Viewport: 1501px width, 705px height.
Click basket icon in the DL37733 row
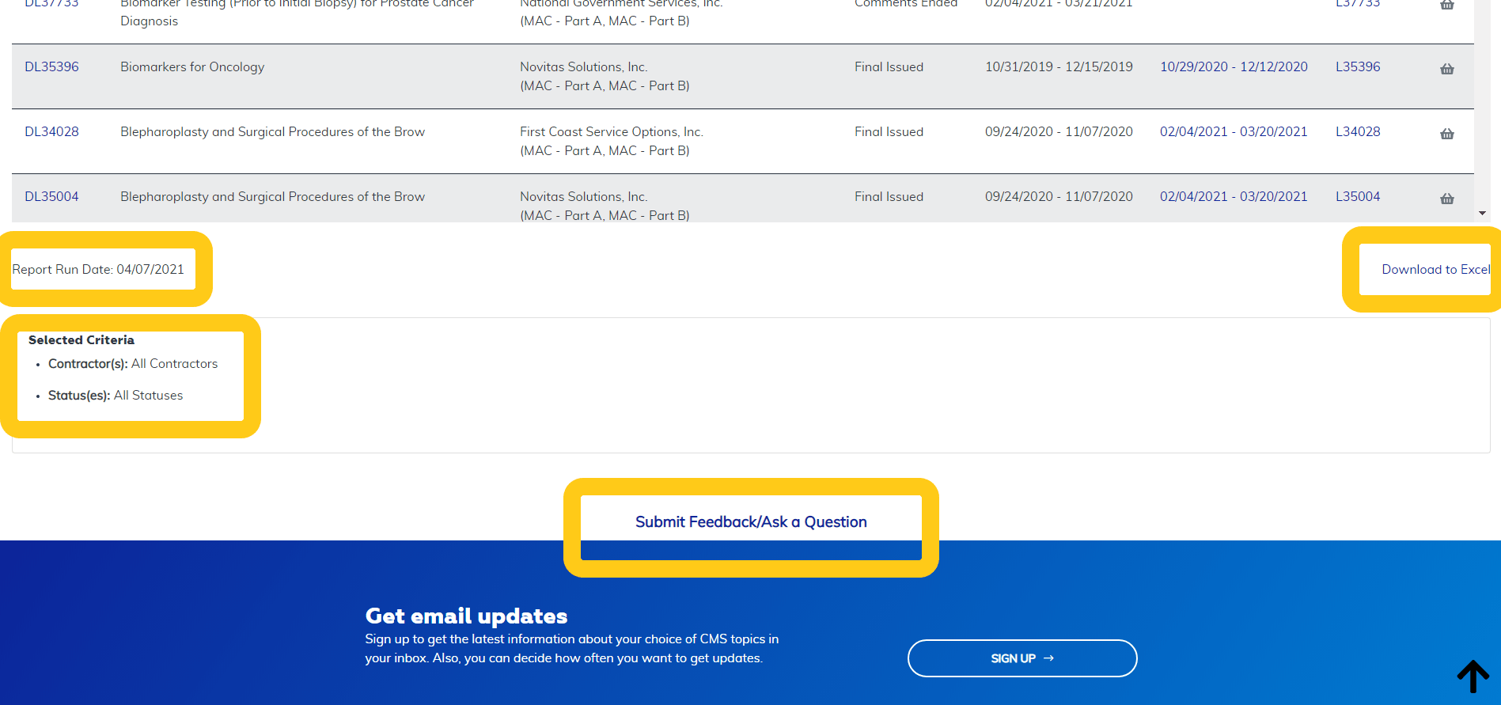pos(1446,5)
